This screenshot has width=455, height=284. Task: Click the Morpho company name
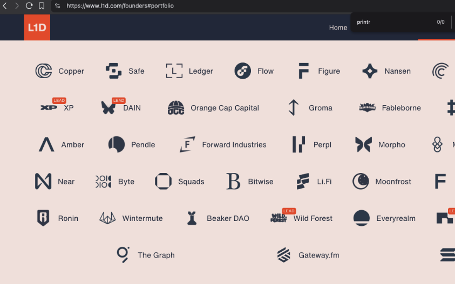(392, 144)
